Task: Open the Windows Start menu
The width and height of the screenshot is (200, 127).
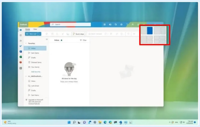Action: 69,122
